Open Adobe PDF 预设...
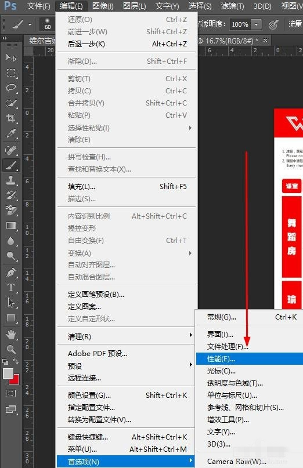 click(x=127, y=354)
